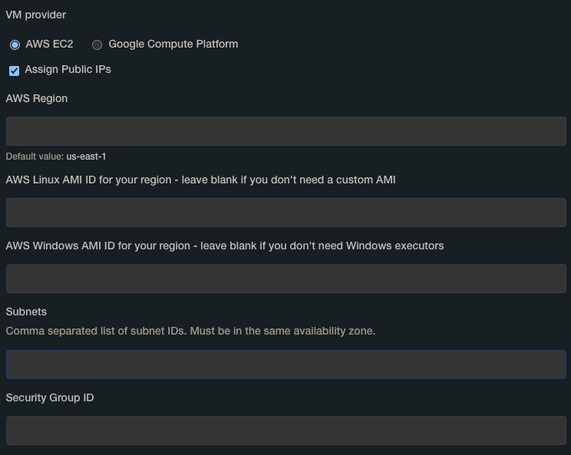Click the "Subnets" field label
Screen dimensions: 571x455
coord(26,312)
